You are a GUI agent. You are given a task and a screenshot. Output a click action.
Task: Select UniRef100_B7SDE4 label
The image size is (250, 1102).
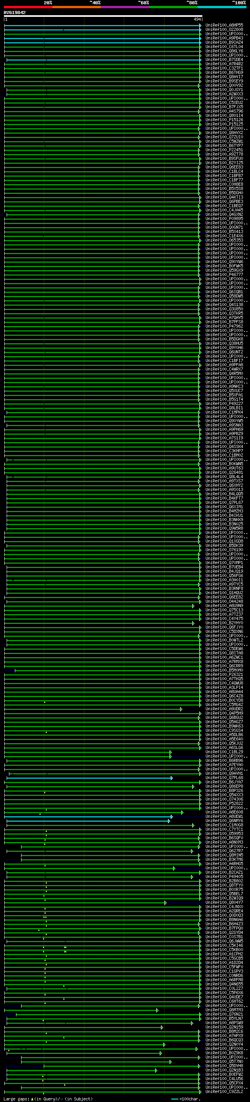[224, 59]
